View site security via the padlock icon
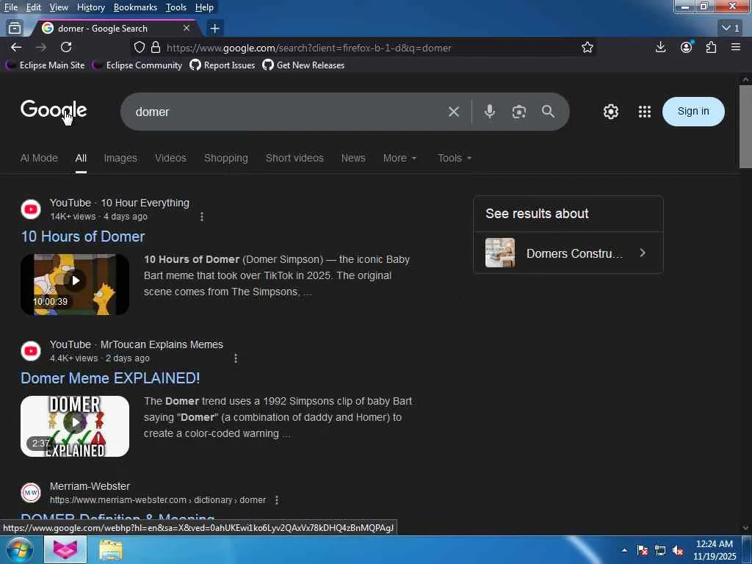 (156, 48)
